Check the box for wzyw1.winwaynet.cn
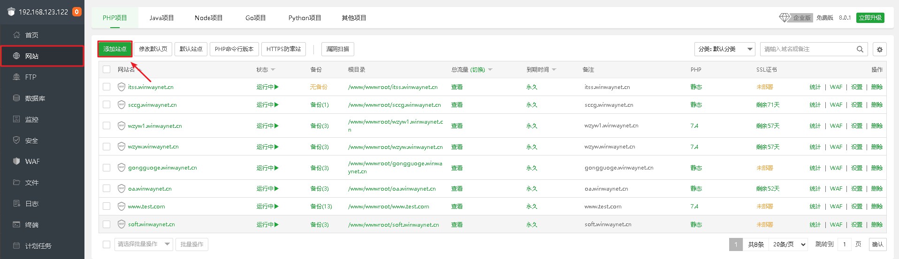This screenshot has height=259, width=899. click(107, 126)
